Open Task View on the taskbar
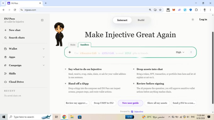The height and width of the screenshot is (120, 214). [x=56, y=117]
